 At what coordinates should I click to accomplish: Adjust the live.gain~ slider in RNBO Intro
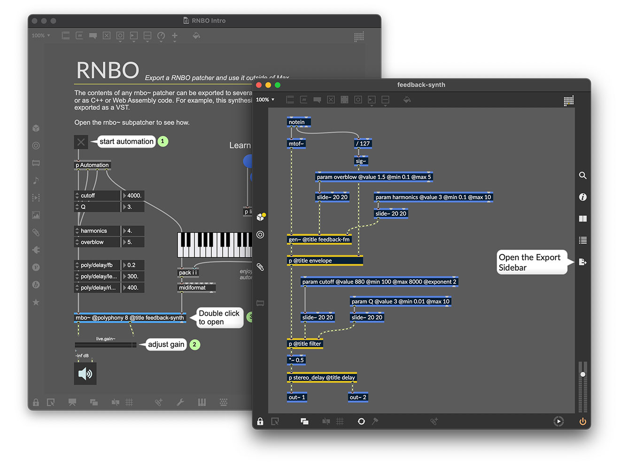(106, 345)
